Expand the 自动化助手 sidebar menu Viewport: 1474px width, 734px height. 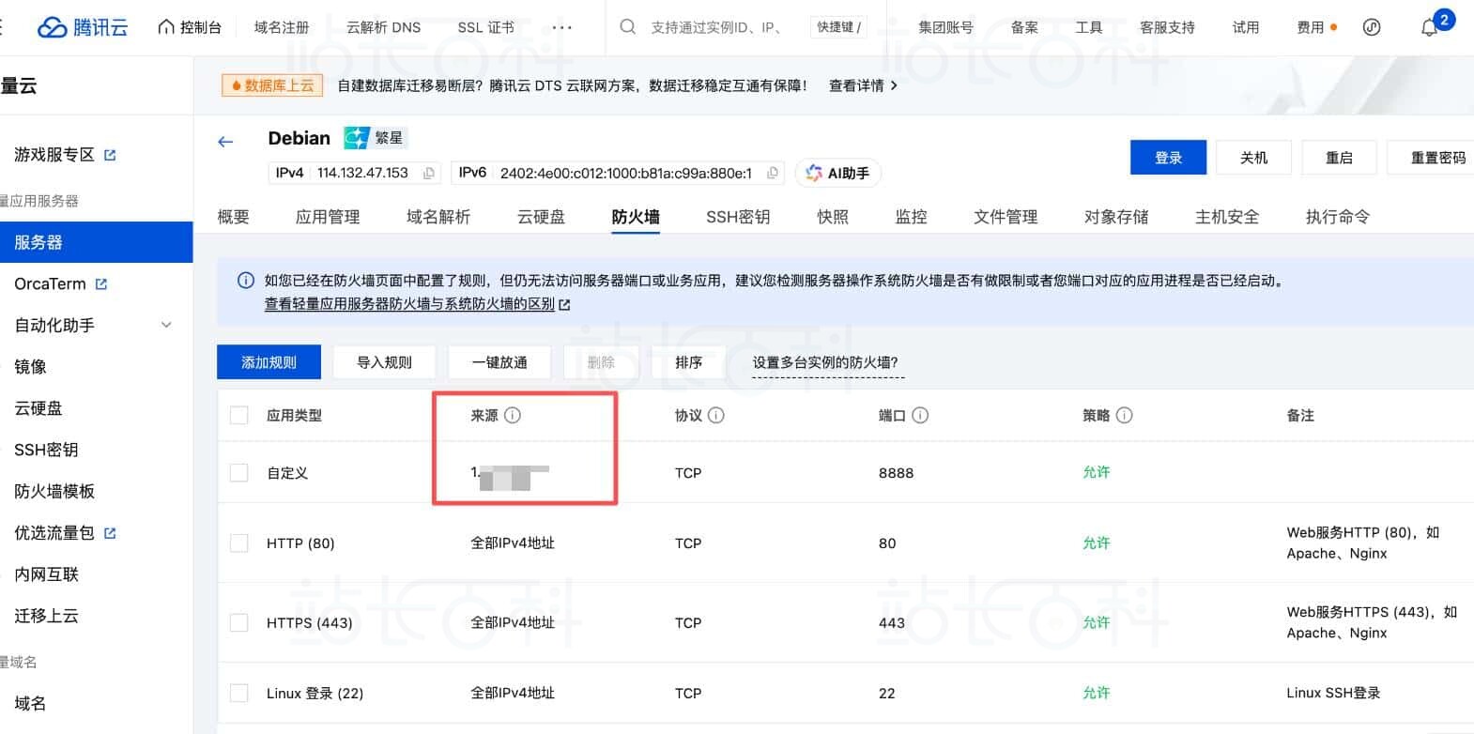coord(166,326)
